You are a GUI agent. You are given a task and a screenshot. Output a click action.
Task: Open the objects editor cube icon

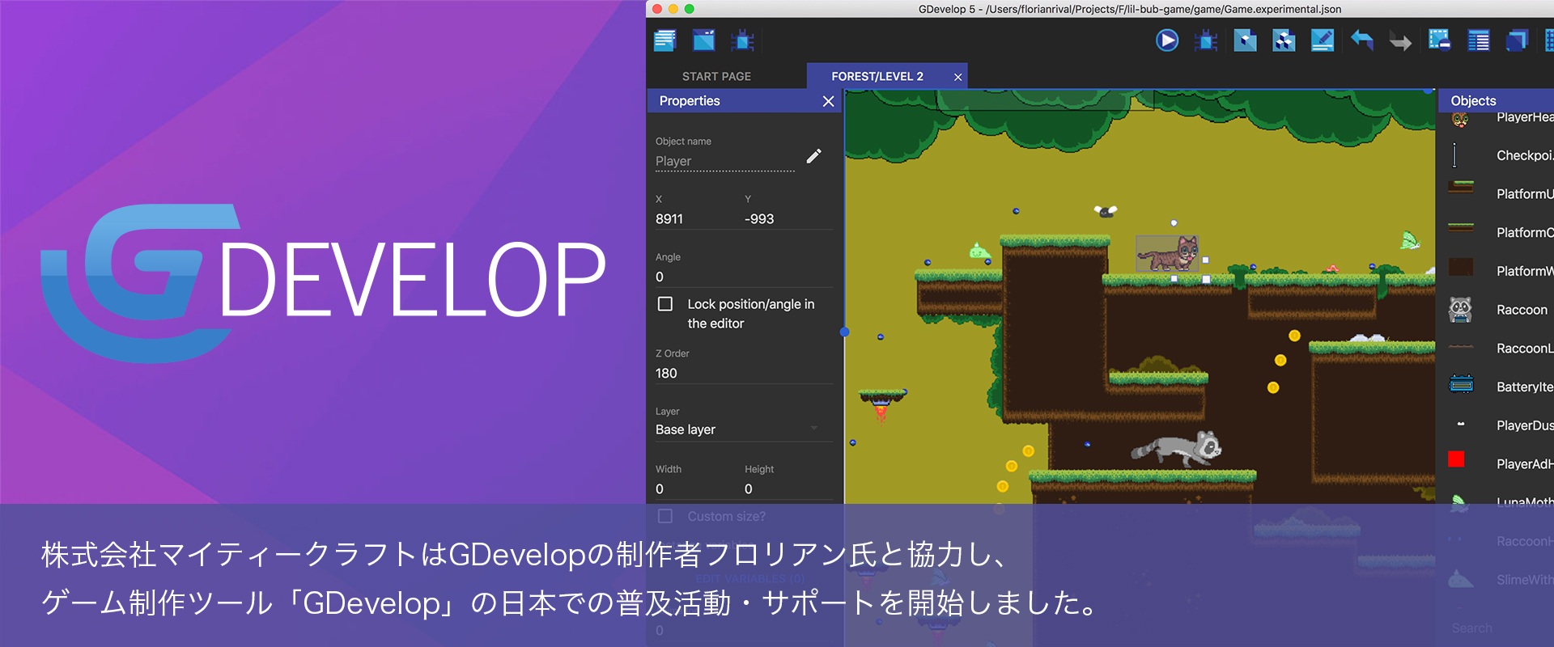pos(1245,40)
